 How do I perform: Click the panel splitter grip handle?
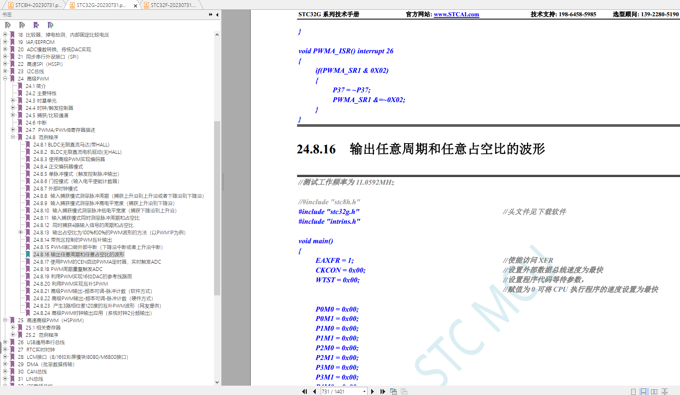(223, 182)
